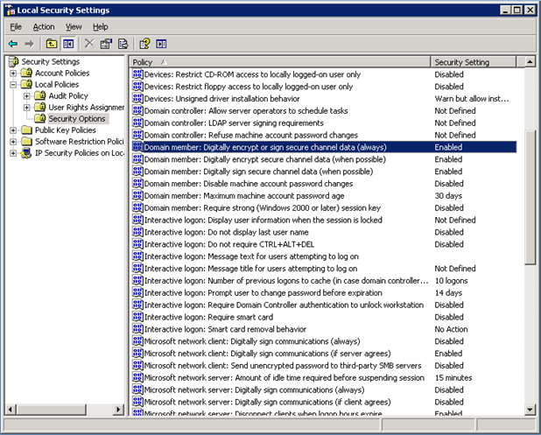The height and width of the screenshot is (435, 541).
Task: Click icon beside Domain member: Maximum machine account password age
Action: coord(137,195)
